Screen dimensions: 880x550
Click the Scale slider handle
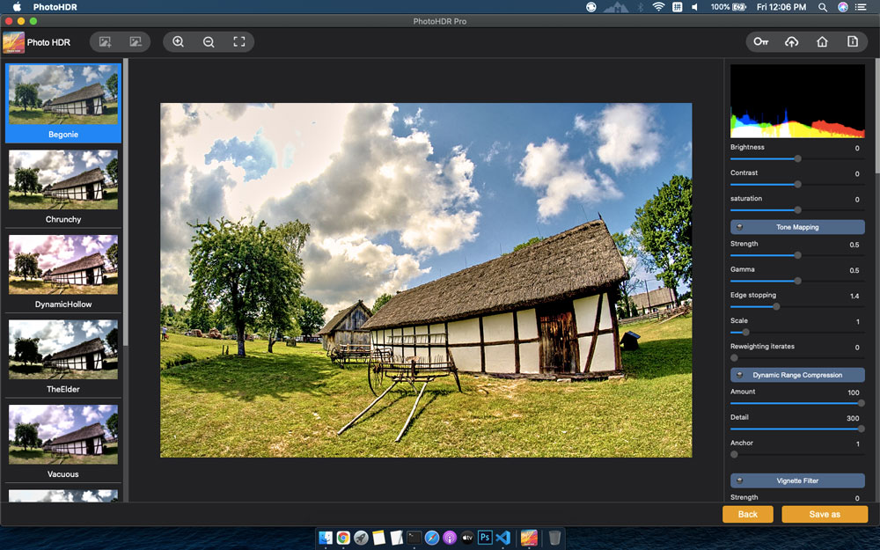(x=745, y=333)
